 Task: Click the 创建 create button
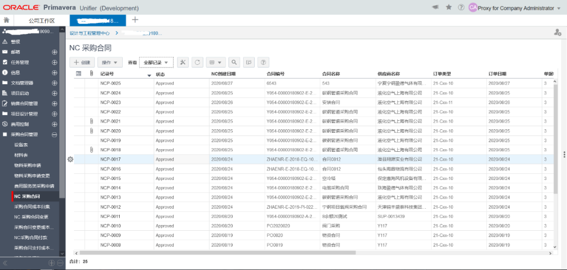pos(82,62)
